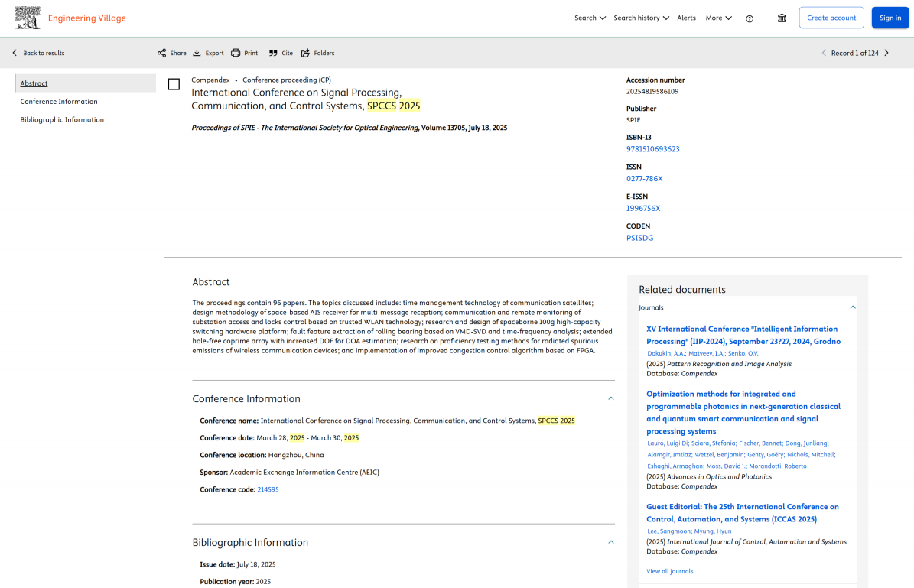Select the record checkbox
Viewport: 914px width, 588px height.
(174, 85)
